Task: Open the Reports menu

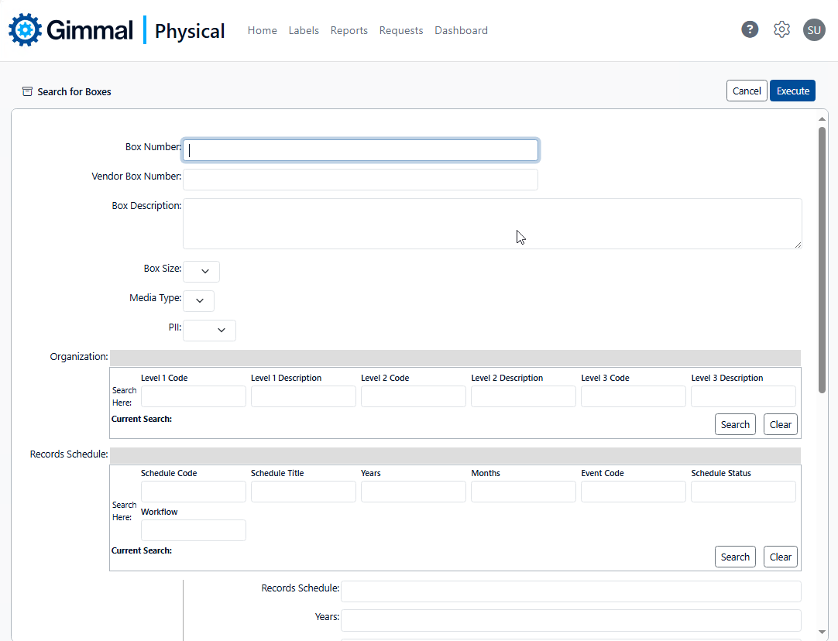Action: click(349, 30)
